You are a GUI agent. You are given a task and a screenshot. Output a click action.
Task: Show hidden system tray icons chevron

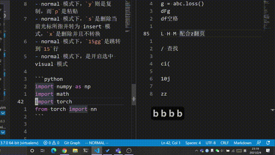coord(196,151)
